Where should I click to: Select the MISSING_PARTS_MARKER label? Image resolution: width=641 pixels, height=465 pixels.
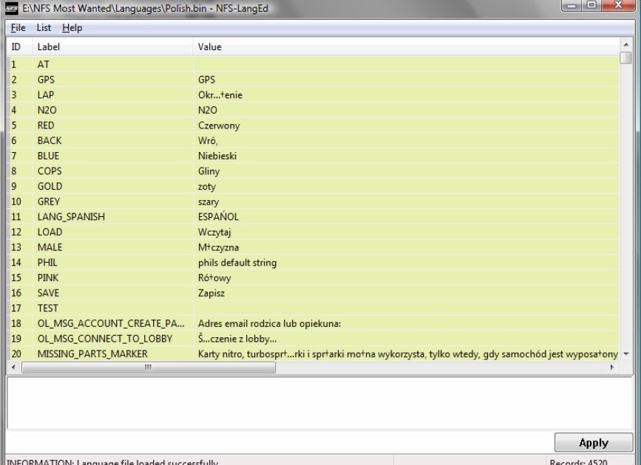92,354
